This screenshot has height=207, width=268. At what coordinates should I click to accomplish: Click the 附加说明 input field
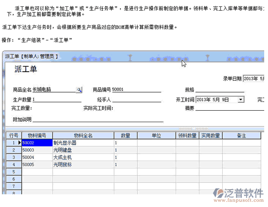click(x=98, y=120)
